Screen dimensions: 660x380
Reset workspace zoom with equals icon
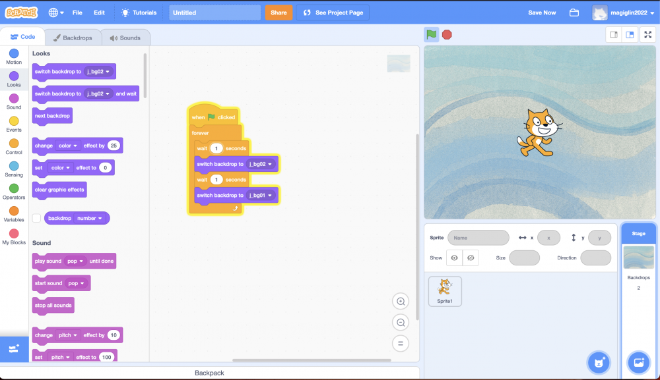[401, 344]
